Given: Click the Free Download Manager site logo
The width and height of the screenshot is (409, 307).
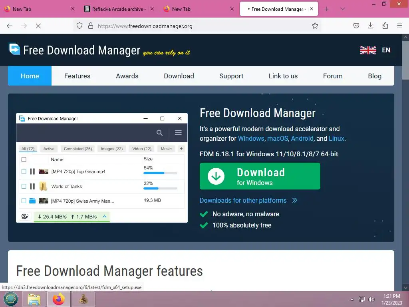Looking at the screenshot, I should coord(15,49).
